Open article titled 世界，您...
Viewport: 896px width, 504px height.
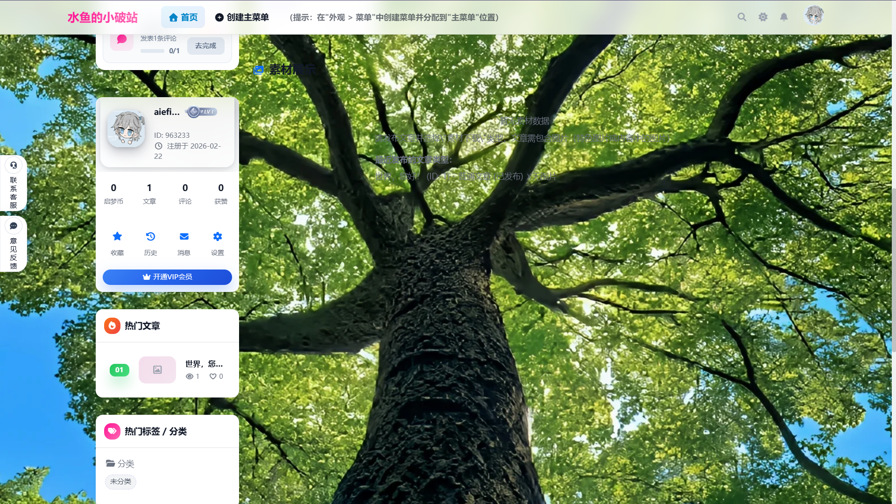(x=204, y=364)
